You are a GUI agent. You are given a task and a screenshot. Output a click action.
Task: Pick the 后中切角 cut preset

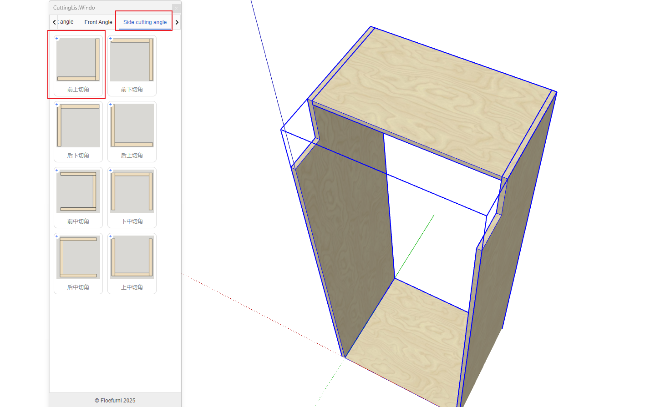pos(78,258)
